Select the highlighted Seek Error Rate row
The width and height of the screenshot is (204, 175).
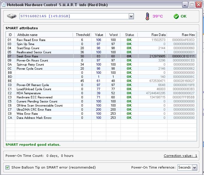(x=101, y=56)
